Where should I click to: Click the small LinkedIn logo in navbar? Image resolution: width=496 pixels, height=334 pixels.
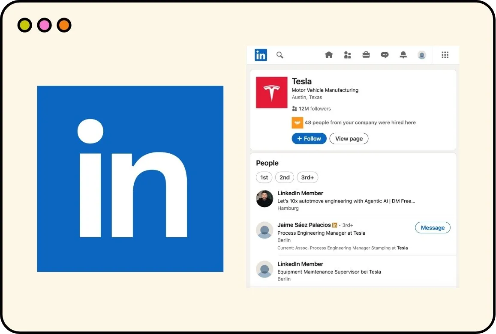261,55
